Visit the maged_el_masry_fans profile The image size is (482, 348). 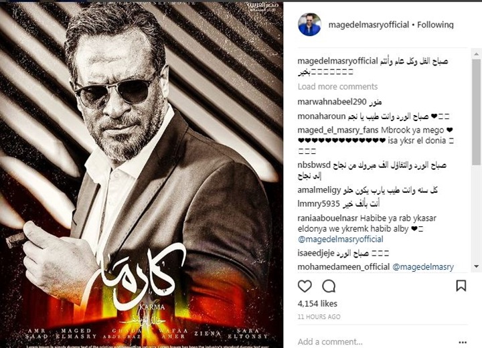click(338, 130)
